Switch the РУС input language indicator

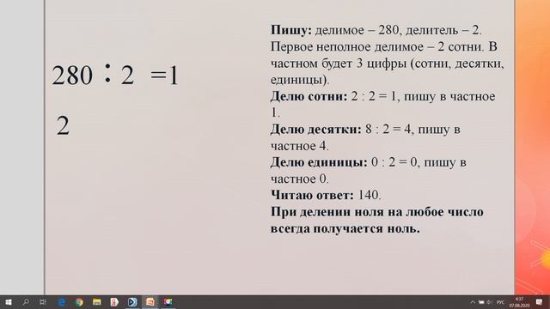501,302
